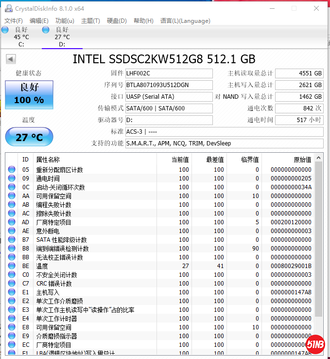Click the status icon for attribute BE 温度
The width and height of the screenshot is (330, 359).
pos(12,266)
